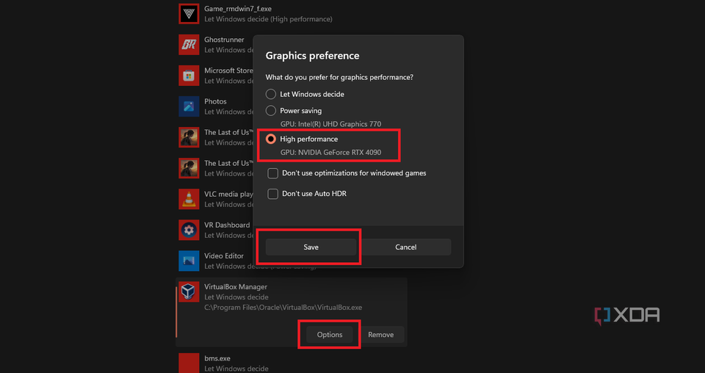Screen dimensions: 705x373
Task: Click the VirtualBox.exe file path text
Action: (283, 308)
